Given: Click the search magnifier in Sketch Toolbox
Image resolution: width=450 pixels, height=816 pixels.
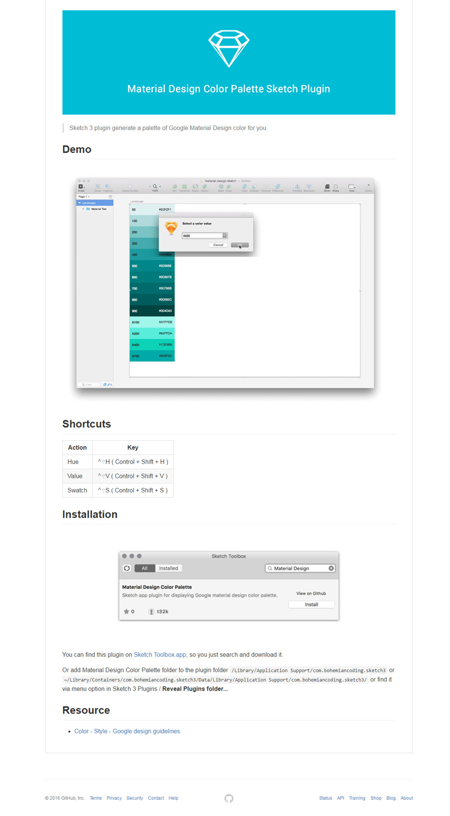Looking at the screenshot, I should [x=270, y=568].
